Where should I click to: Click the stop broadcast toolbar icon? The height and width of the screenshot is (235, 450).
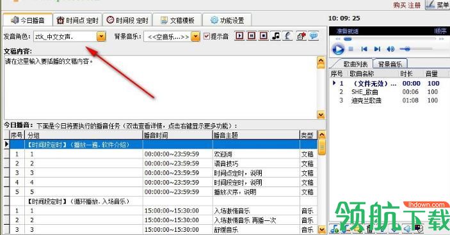point(264,36)
